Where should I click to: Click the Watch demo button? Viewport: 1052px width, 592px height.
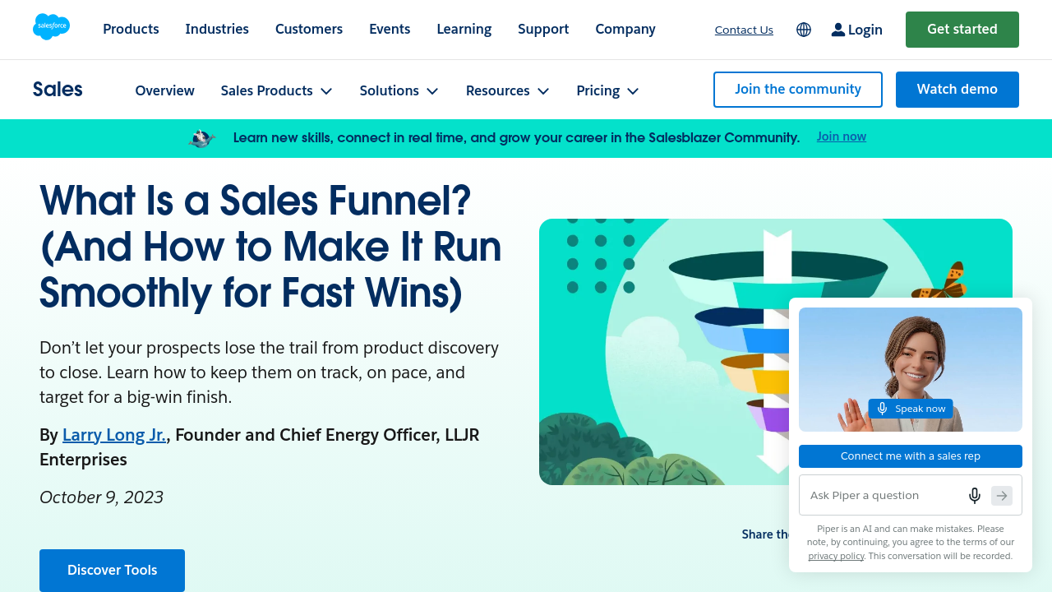pos(957,90)
